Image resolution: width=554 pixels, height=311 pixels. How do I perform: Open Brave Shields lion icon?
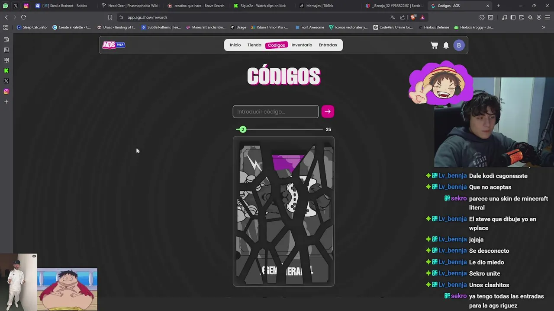pos(413,17)
